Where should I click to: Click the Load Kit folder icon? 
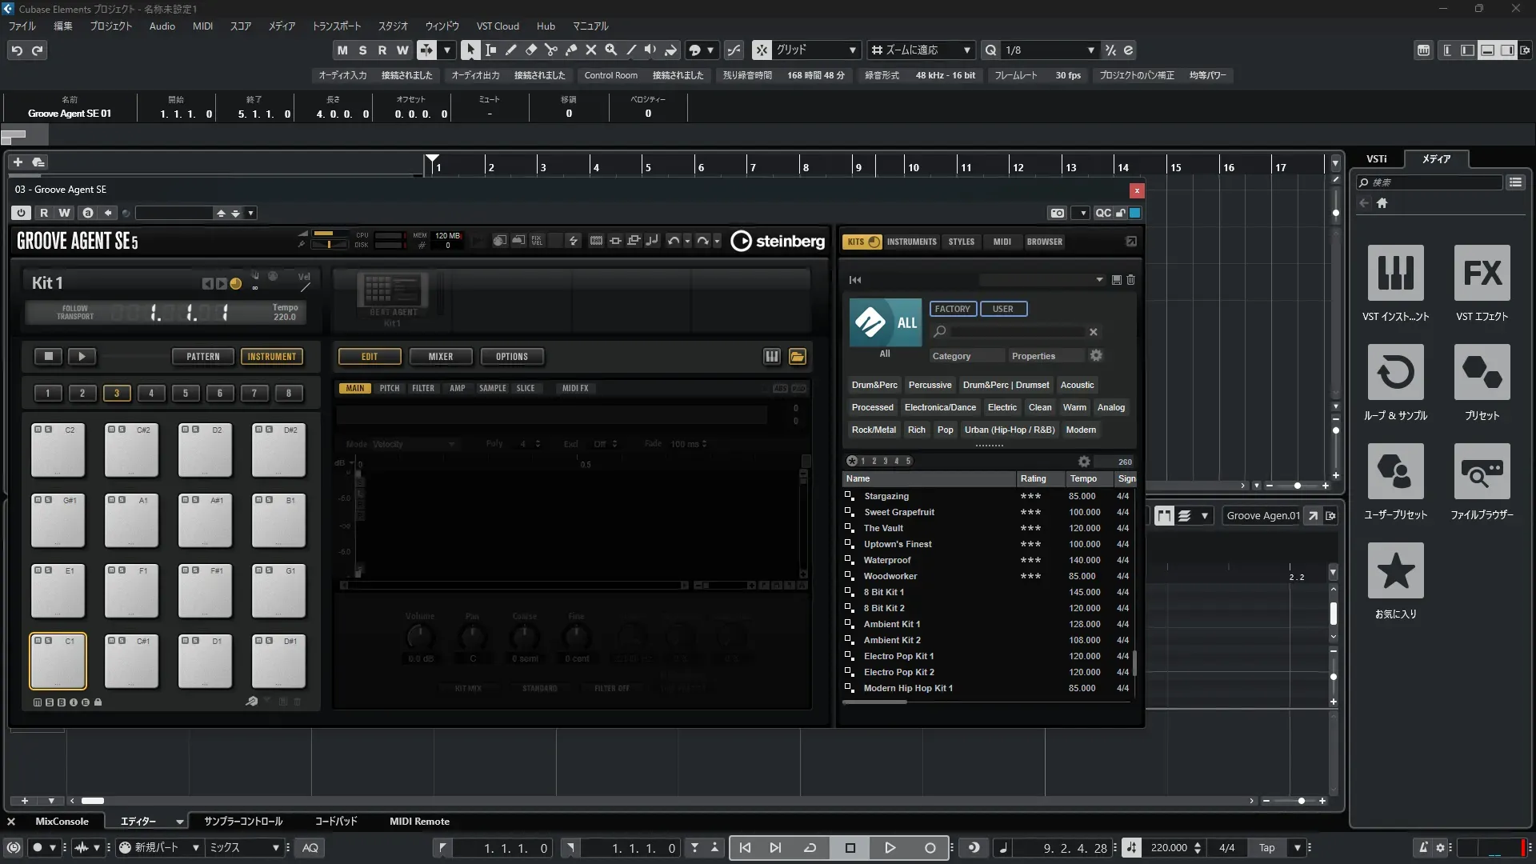(x=798, y=357)
